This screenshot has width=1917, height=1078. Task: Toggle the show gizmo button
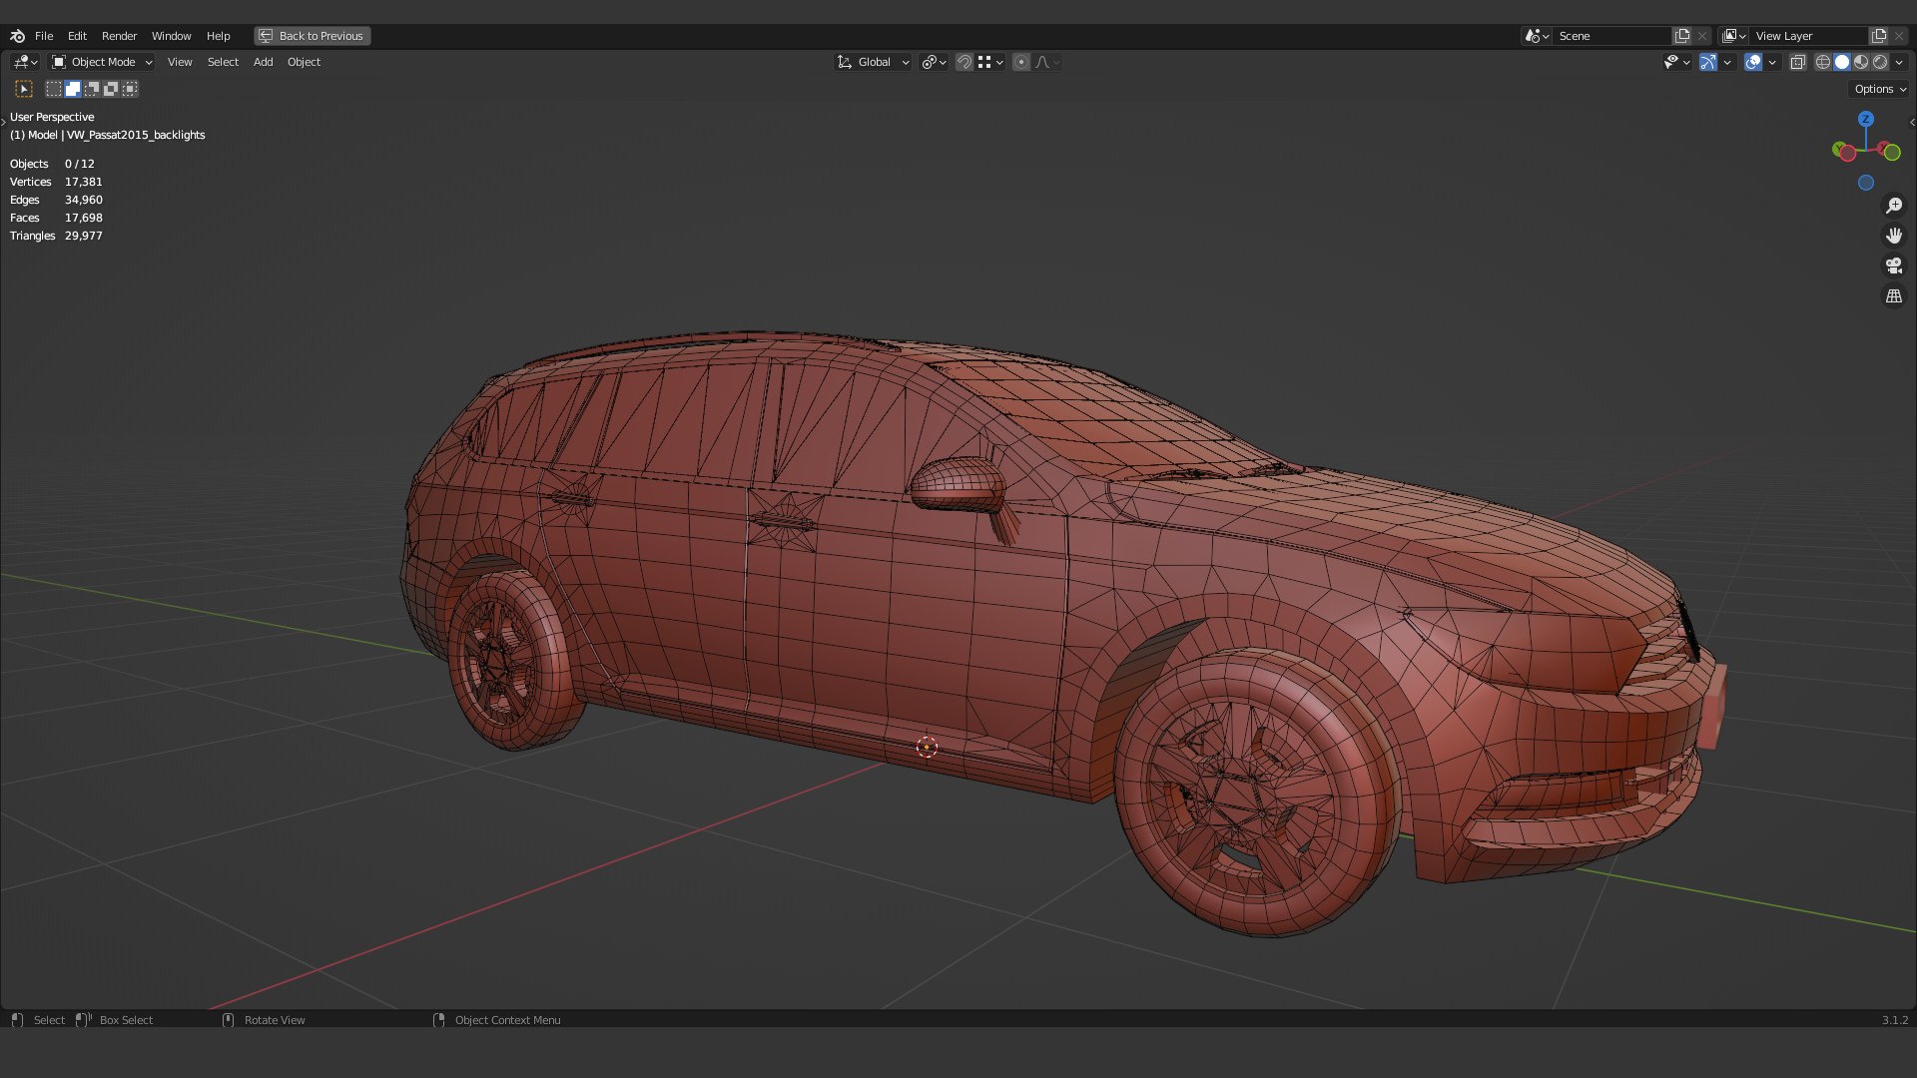pos(1708,62)
